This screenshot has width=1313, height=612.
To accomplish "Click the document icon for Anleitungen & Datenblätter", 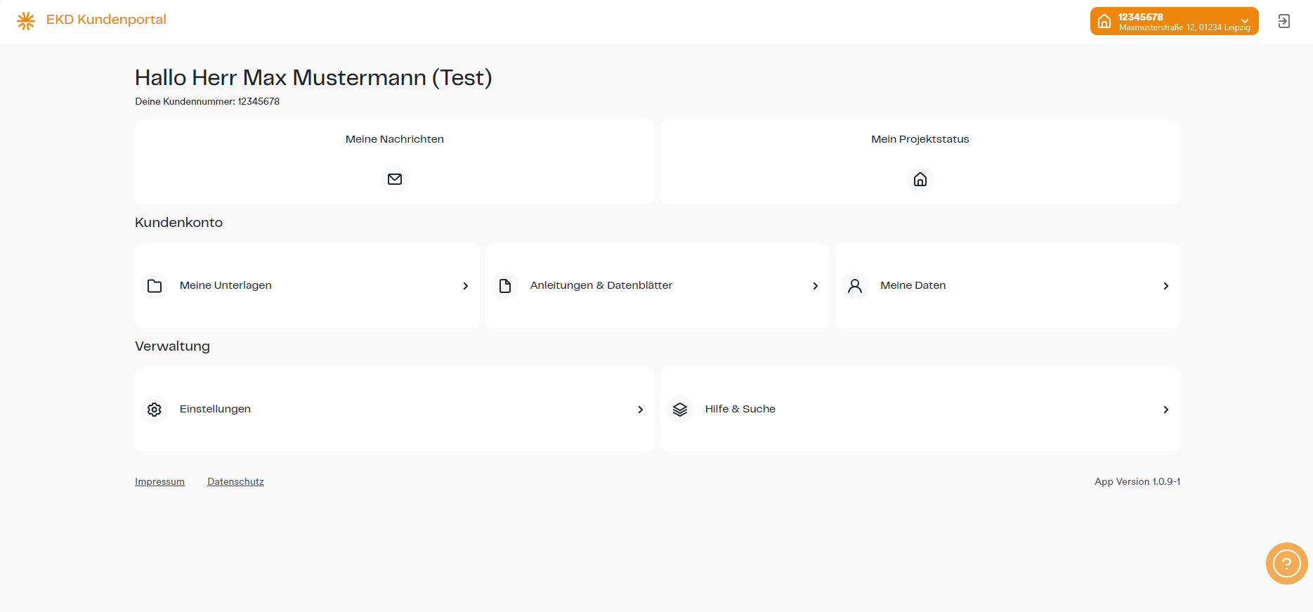I will click(505, 286).
